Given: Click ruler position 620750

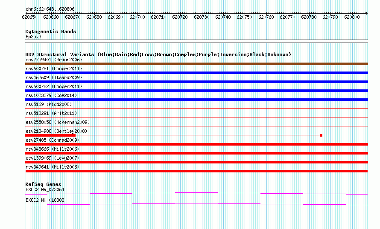Looking at the screenshot, I should tap(244, 17).
